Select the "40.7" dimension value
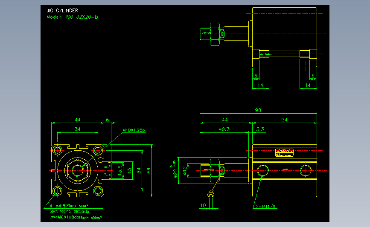The height and width of the screenshot is (227, 370). 224,129
